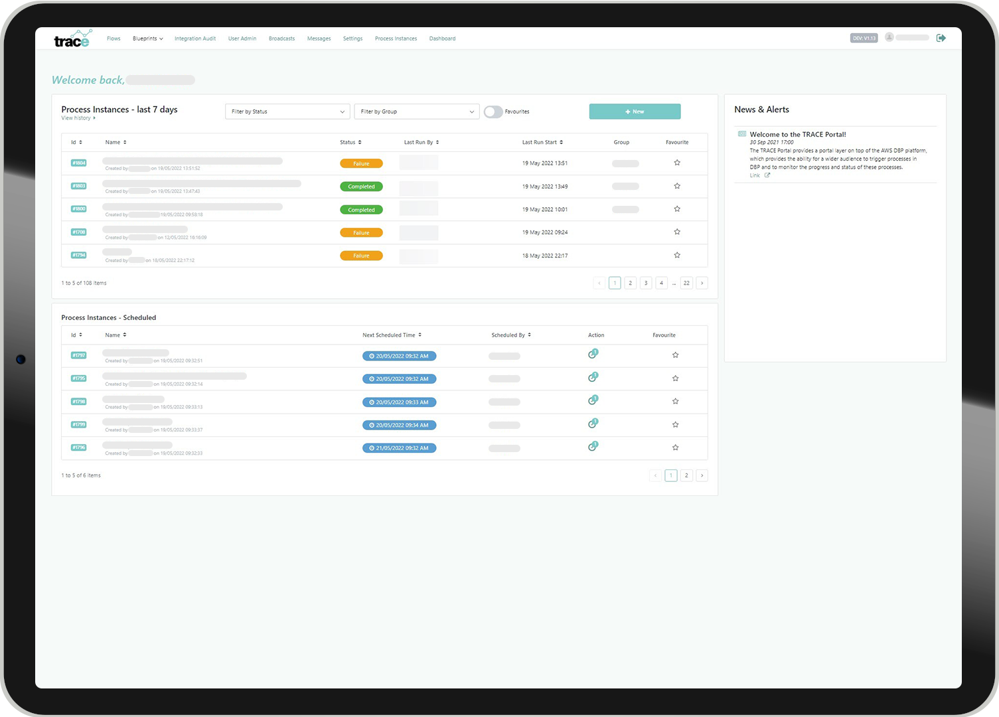This screenshot has height=717, width=999.
Task: Favourite the star for instance #1708
Action: tap(677, 232)
